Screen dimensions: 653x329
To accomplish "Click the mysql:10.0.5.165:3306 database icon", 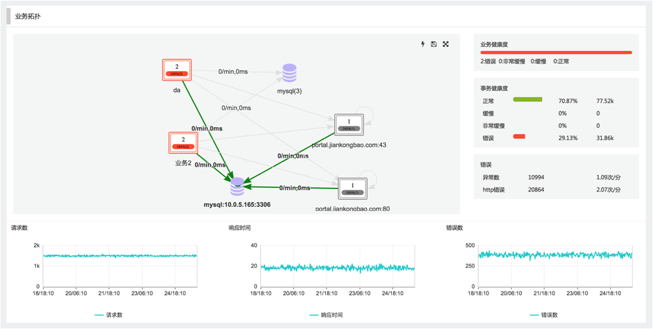I will 237,187.
